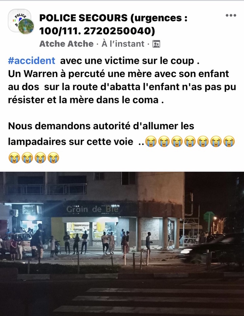Click the first crying emoji after "voie"

[151, 141]
